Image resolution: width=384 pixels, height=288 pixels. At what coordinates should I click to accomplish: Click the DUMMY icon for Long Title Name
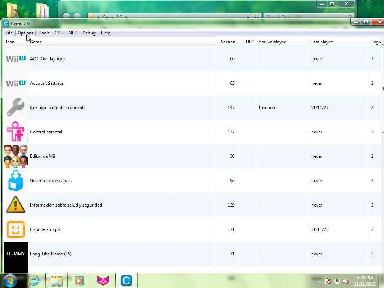tap(16, 253)
